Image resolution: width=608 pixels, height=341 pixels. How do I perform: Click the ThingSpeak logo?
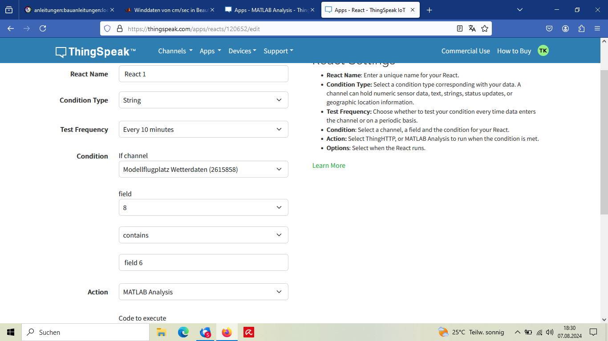tap(96, 52)
